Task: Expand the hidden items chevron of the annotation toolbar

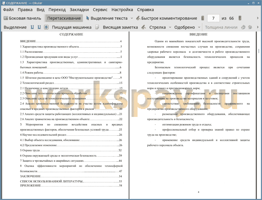Action: (x=258, y=27)
